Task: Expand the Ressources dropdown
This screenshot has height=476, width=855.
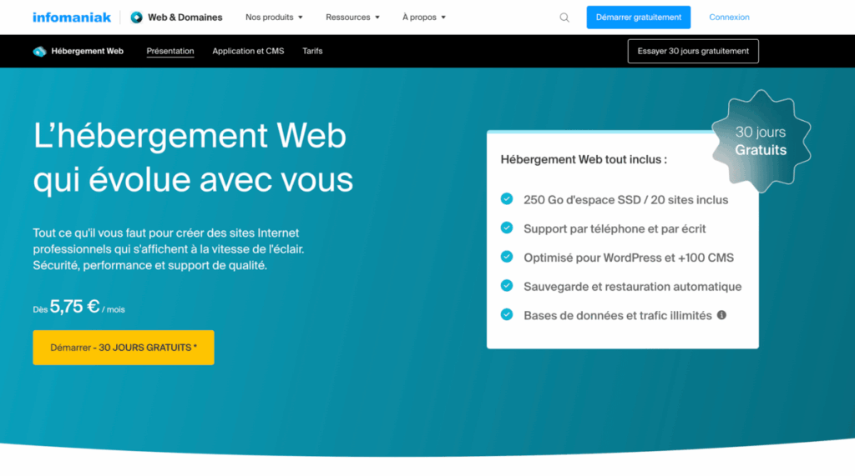Action: (352, 18)
